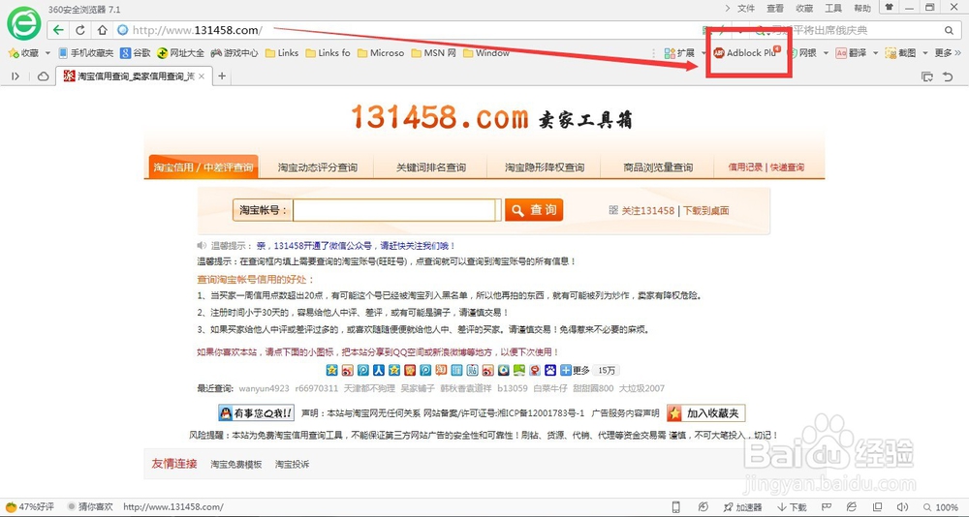Viewport: 969px width, 517px height.
Task: Switch to 淘宝隐形降权查询 tab
Action: 545,167
